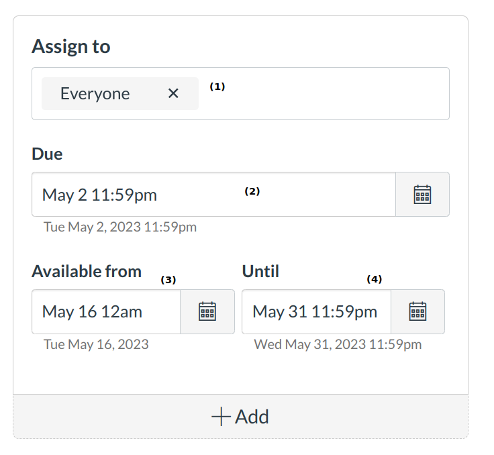494x455 pixels.
Task: Click the Tue May 2, 2023 11:59pm hint text
Action: pyautogui.click(x=120, y=227)
